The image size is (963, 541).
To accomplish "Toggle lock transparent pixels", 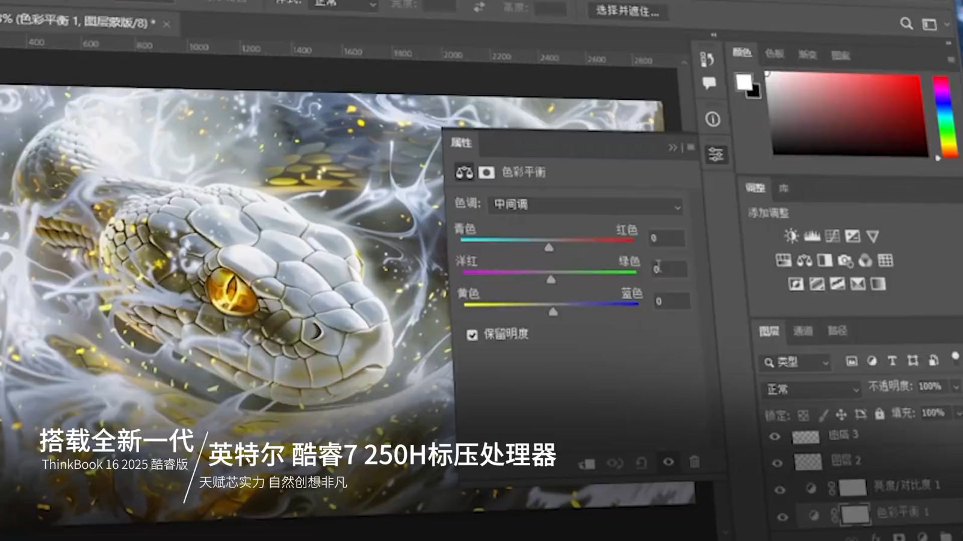I will (804, 415).
